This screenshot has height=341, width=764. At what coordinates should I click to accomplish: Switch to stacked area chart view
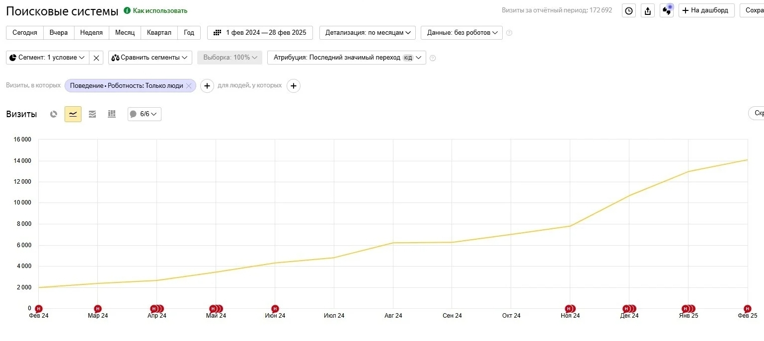point(92,114)
